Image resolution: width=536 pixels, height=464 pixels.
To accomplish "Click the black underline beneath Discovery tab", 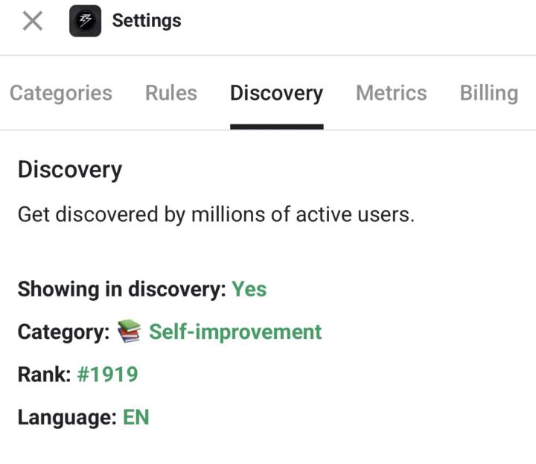I will click(276, 127).
